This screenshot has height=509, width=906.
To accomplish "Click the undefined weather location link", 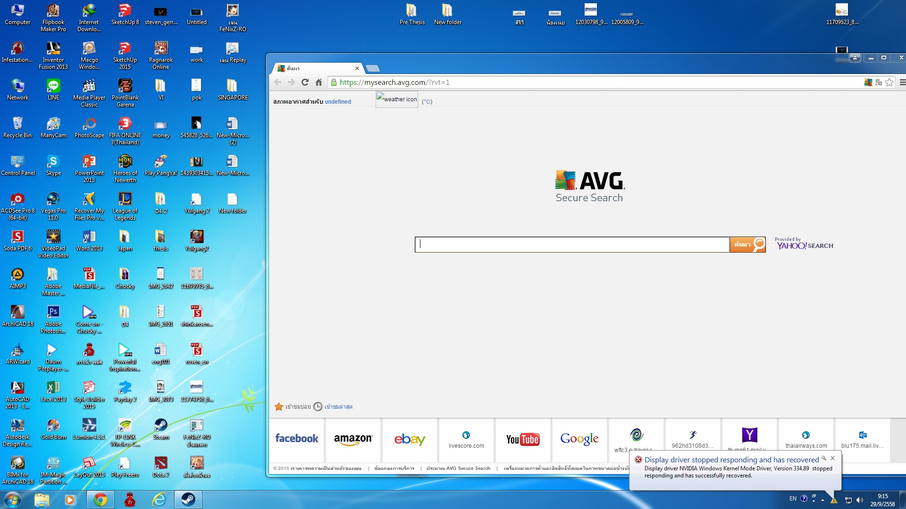I will click(x=338, y=102).
